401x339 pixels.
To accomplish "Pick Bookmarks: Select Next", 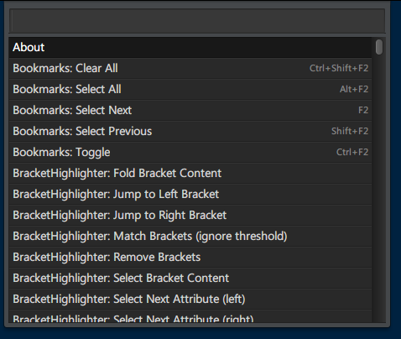I will point(190,111).
